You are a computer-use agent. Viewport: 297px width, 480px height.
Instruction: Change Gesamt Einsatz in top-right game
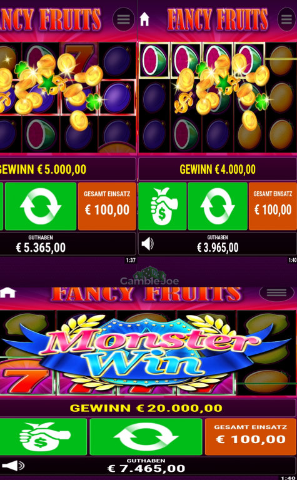(x=273, y=206)
